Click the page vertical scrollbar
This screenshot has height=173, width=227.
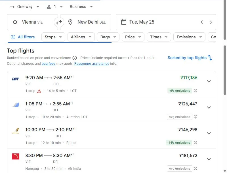225,70
